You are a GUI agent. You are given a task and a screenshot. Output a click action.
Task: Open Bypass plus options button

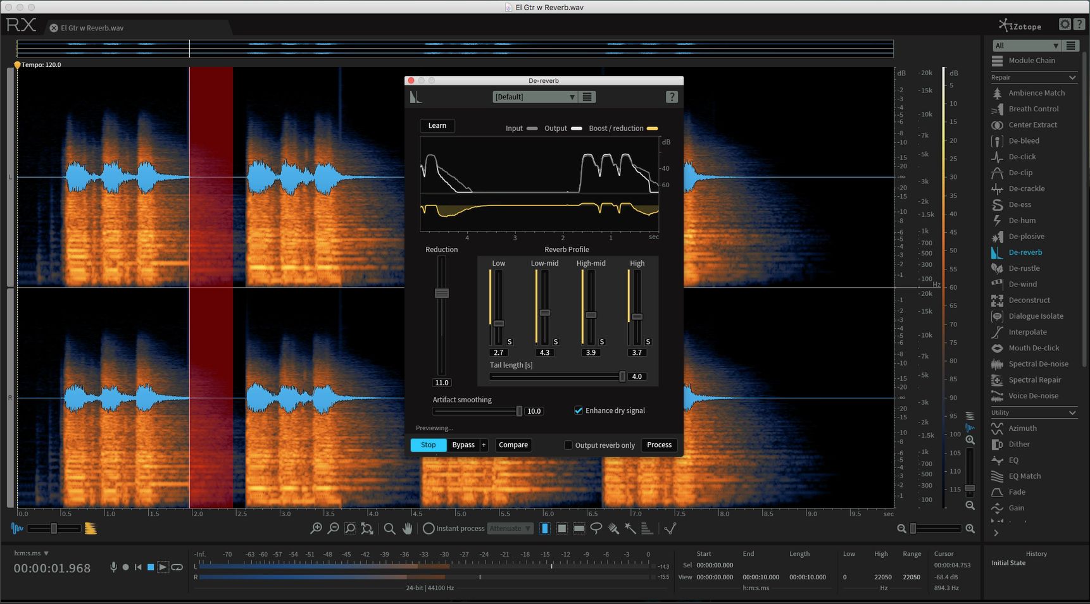click(484, 445)
